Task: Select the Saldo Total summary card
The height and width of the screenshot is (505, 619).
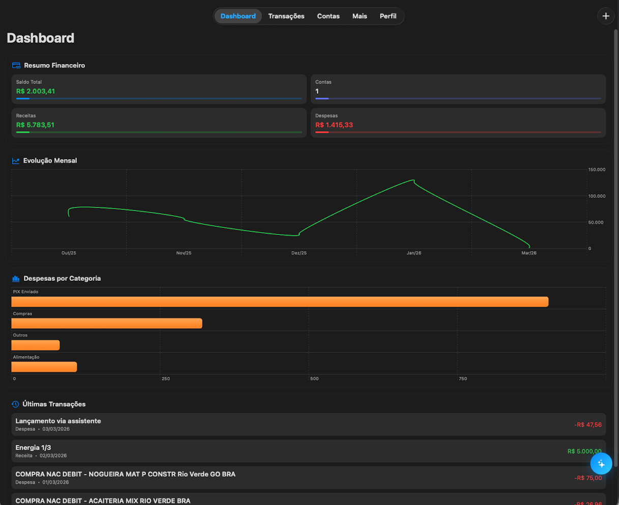Action: (x=159, y=88)
